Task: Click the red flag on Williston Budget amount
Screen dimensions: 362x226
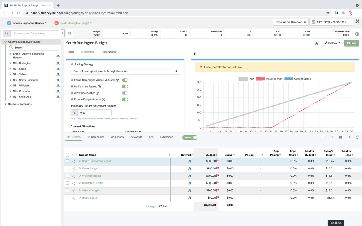Action: click(x=218, y=175)
